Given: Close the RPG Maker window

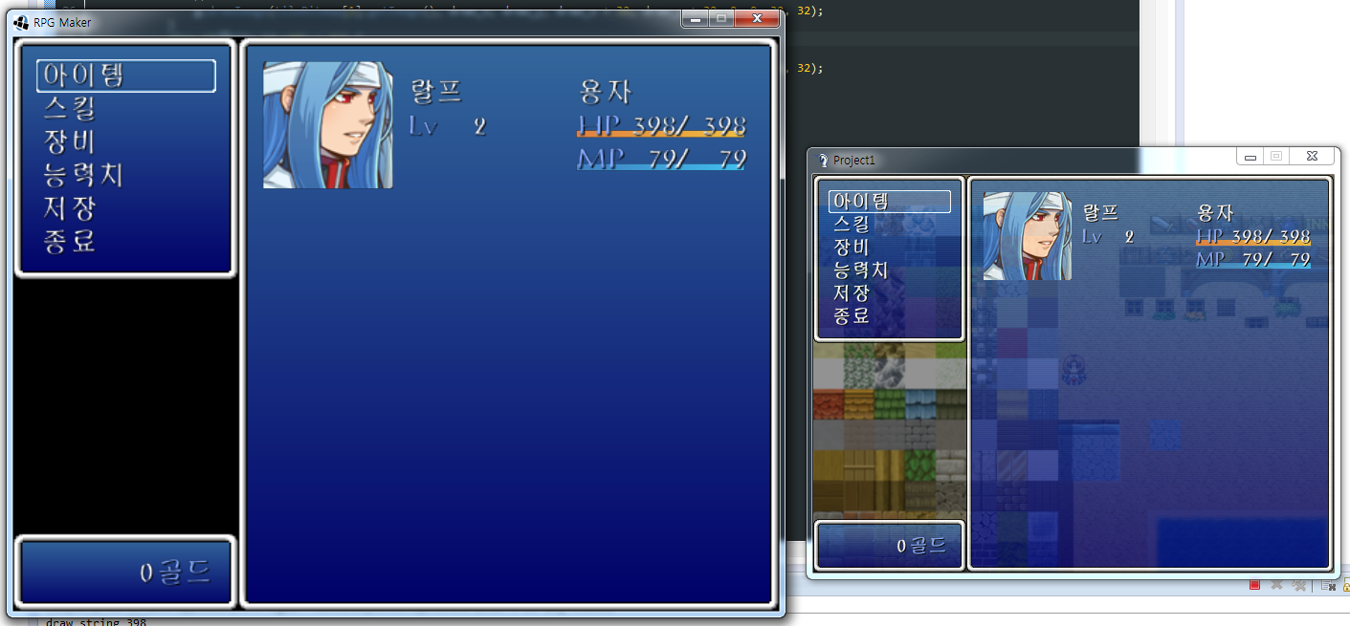Looking at the screenshot, I should click(x=758, y=18).
